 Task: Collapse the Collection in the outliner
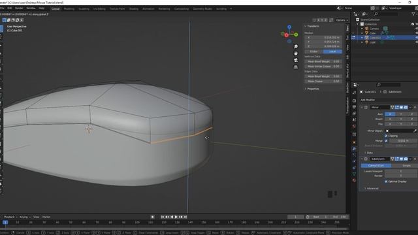point(358,24)
